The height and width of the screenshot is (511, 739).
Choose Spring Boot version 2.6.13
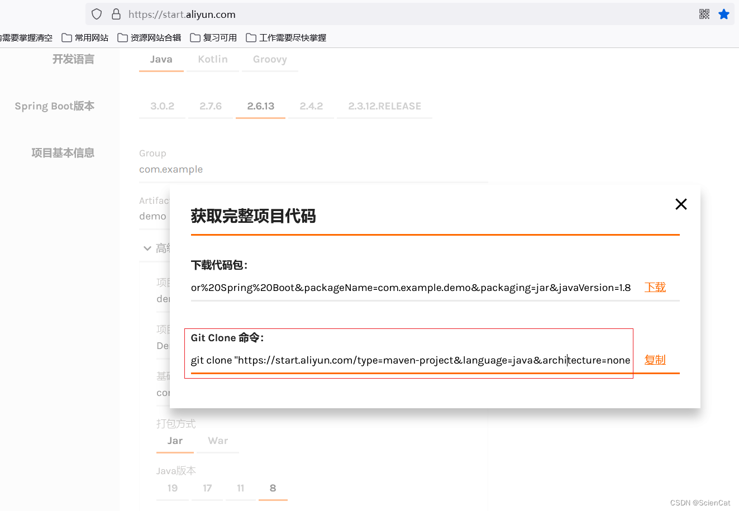pyautogui.click(x=261, y=106)
